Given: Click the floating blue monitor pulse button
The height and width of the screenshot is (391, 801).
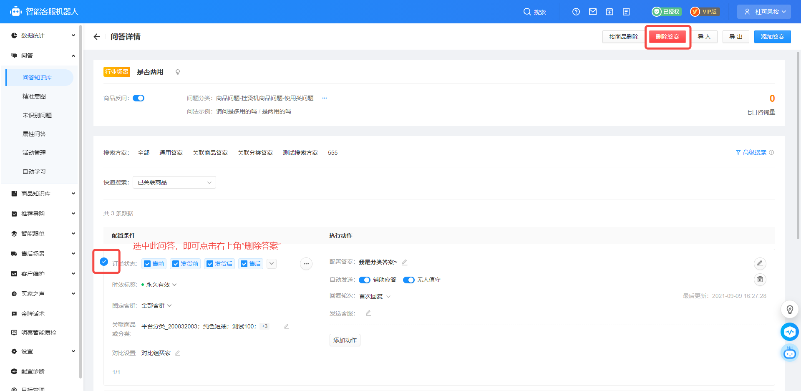Looking at the screenshot, I should click(790, 332).
